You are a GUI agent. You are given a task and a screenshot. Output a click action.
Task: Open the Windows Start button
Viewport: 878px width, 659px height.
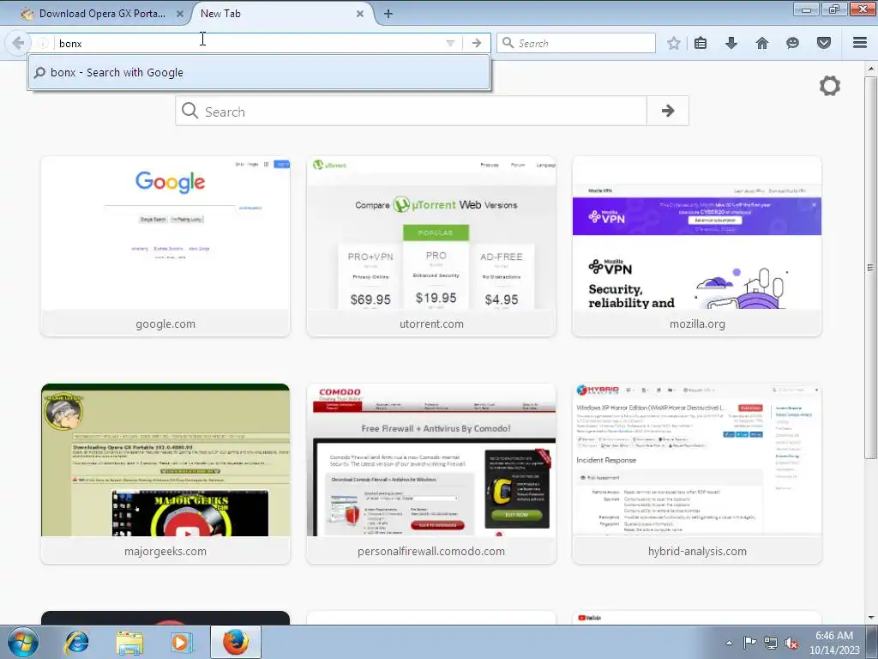[23, 642]
